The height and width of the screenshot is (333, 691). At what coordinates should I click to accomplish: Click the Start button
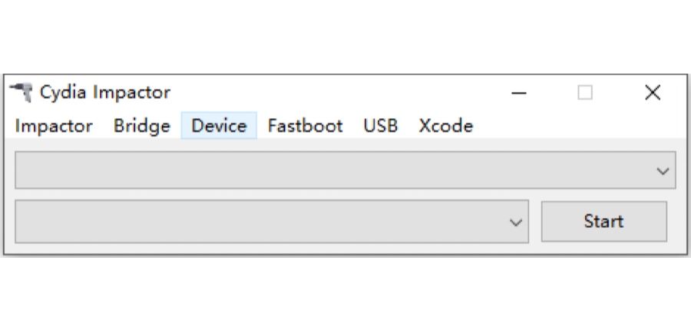pyautogui.click(x=603, y=221)
